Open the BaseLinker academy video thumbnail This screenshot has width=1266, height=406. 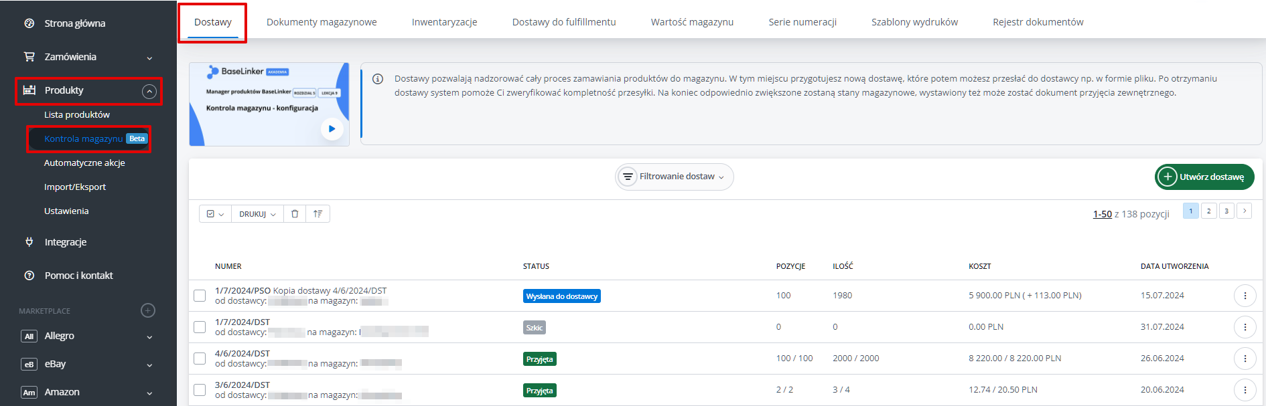point(269,104)
